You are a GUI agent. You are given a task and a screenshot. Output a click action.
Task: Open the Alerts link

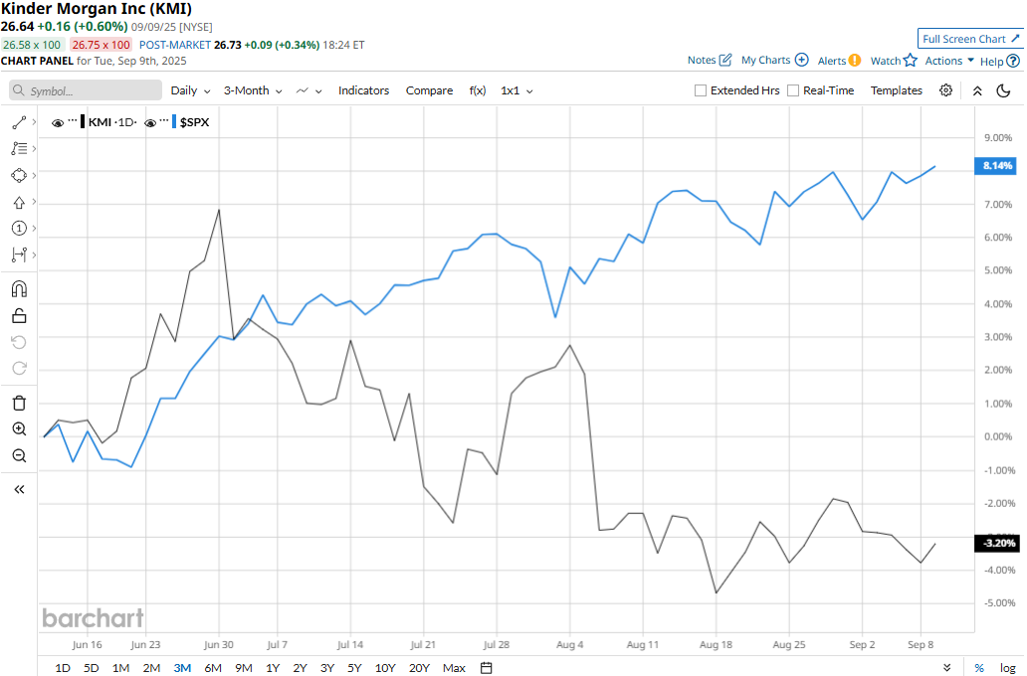coord(832,61)
